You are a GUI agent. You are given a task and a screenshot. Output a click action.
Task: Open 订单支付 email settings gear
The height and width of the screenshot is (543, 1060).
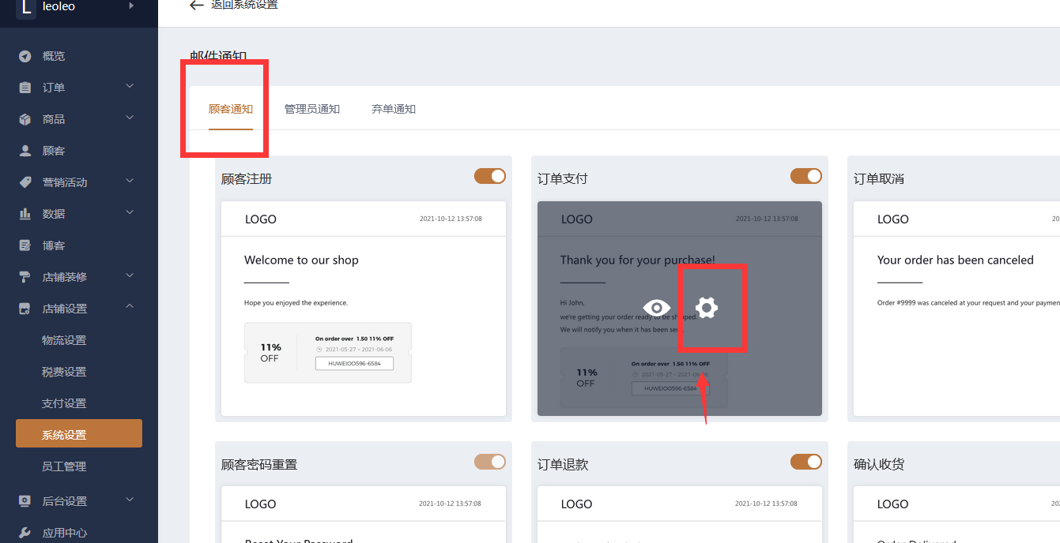coord(706,308)
